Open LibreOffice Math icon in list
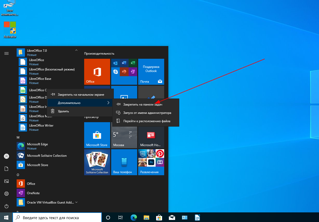 point(23,118)
